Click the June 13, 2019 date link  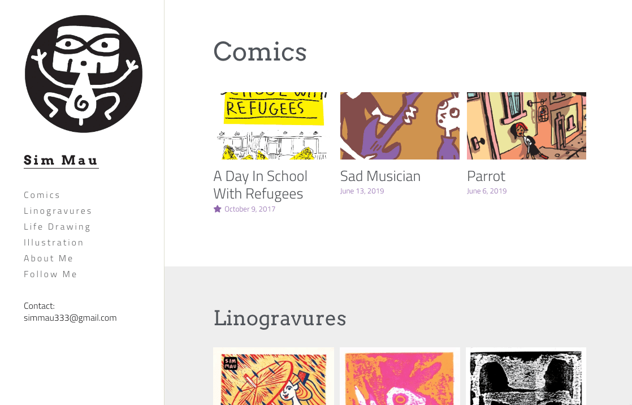(x=362, y=191)
